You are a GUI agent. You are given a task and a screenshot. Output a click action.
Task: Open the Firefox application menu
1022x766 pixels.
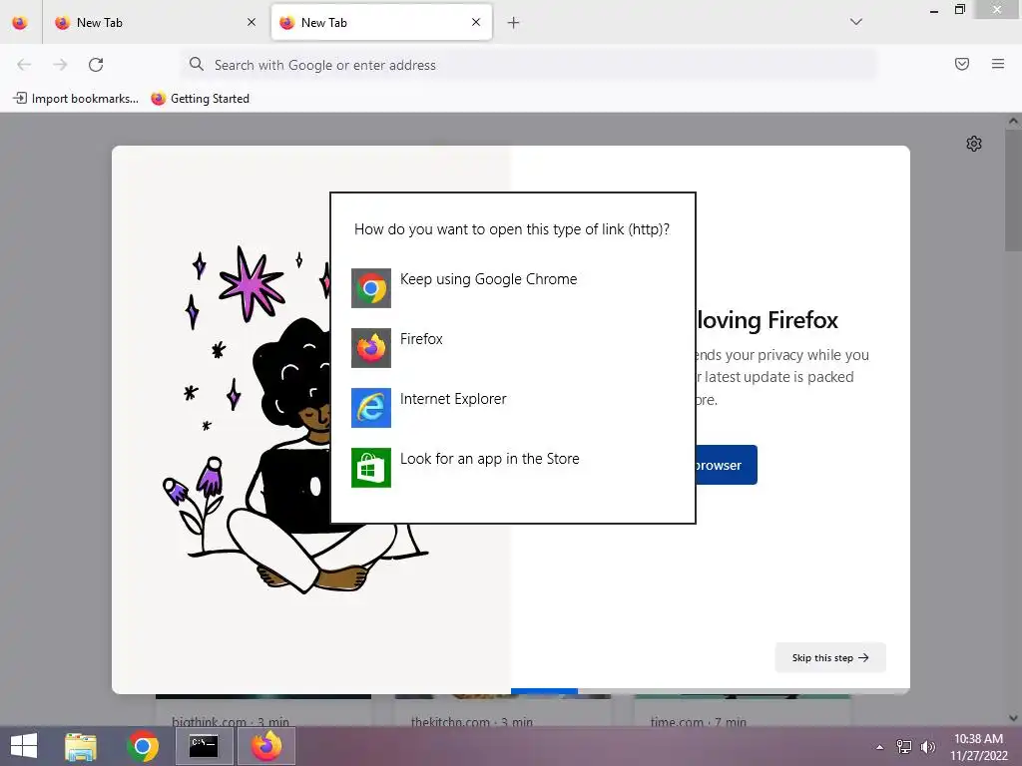[x=998, y=64]
